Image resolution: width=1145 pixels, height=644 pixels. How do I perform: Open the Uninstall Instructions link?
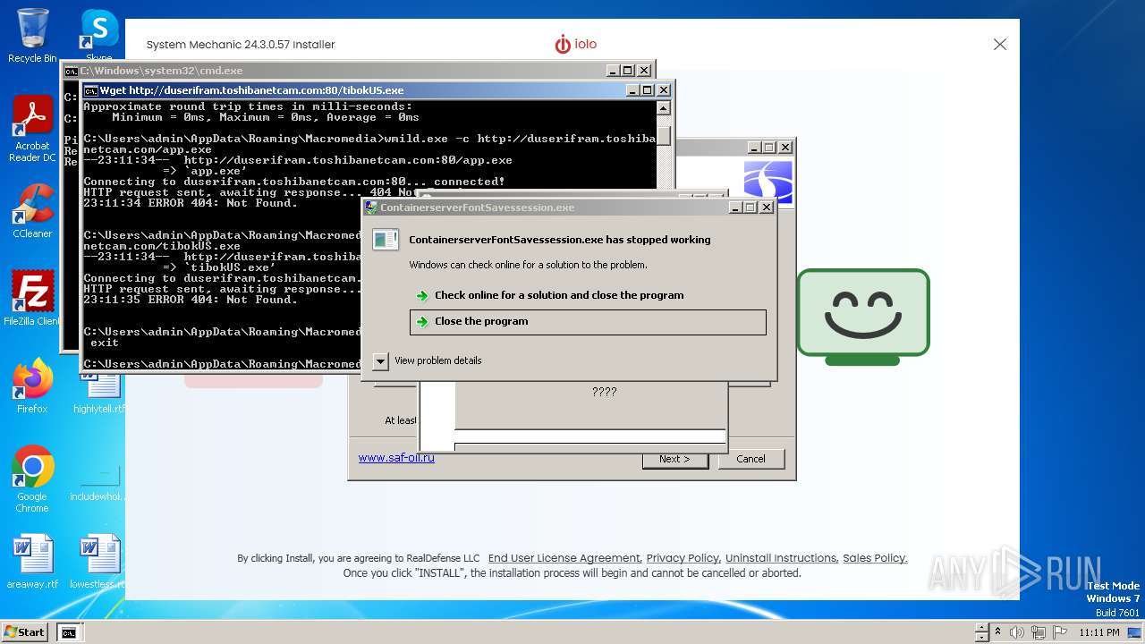click(x=780, y=558)
